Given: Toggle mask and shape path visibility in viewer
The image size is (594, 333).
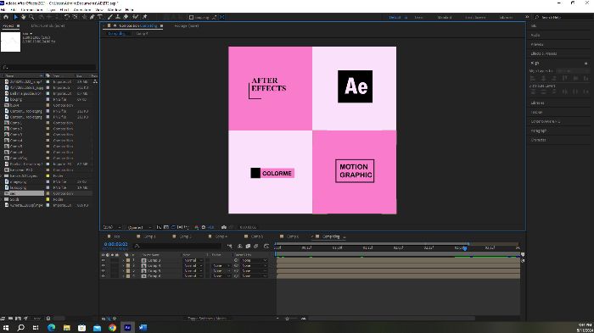Looking at the screenshot, I should click(x=173, y=227).
